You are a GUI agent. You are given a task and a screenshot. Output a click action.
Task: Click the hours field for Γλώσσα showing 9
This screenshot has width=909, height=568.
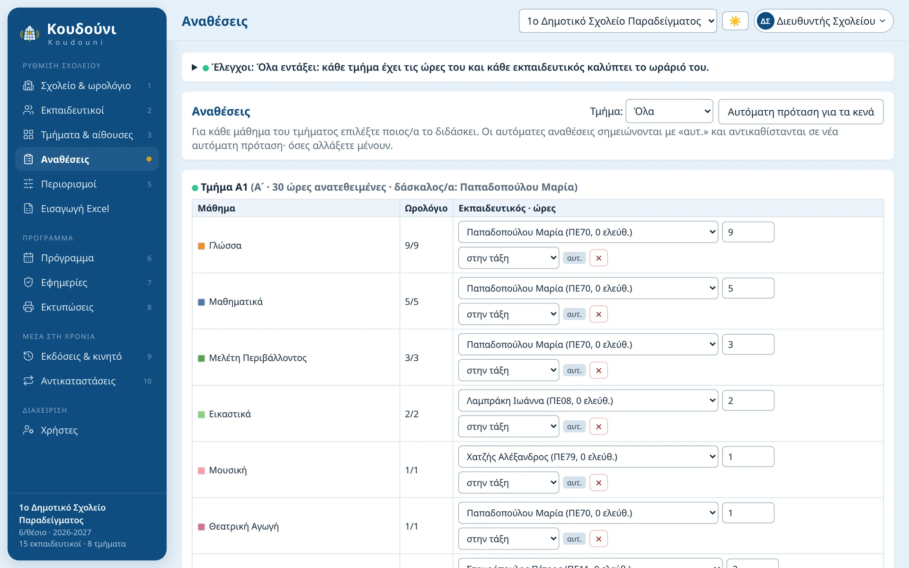[x=748, y=232]
